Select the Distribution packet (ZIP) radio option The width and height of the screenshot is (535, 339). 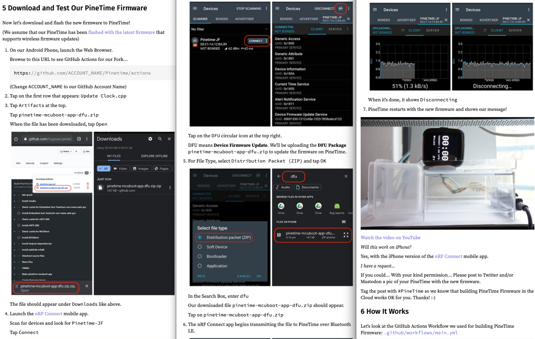click(x=200, y=237)
